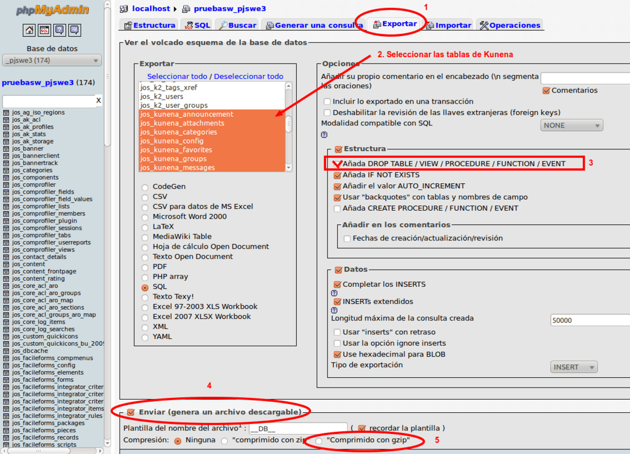Click table icon next to jos_components
Image resolution: width=630 pixels, height=454 pixels.
(6, 177)
